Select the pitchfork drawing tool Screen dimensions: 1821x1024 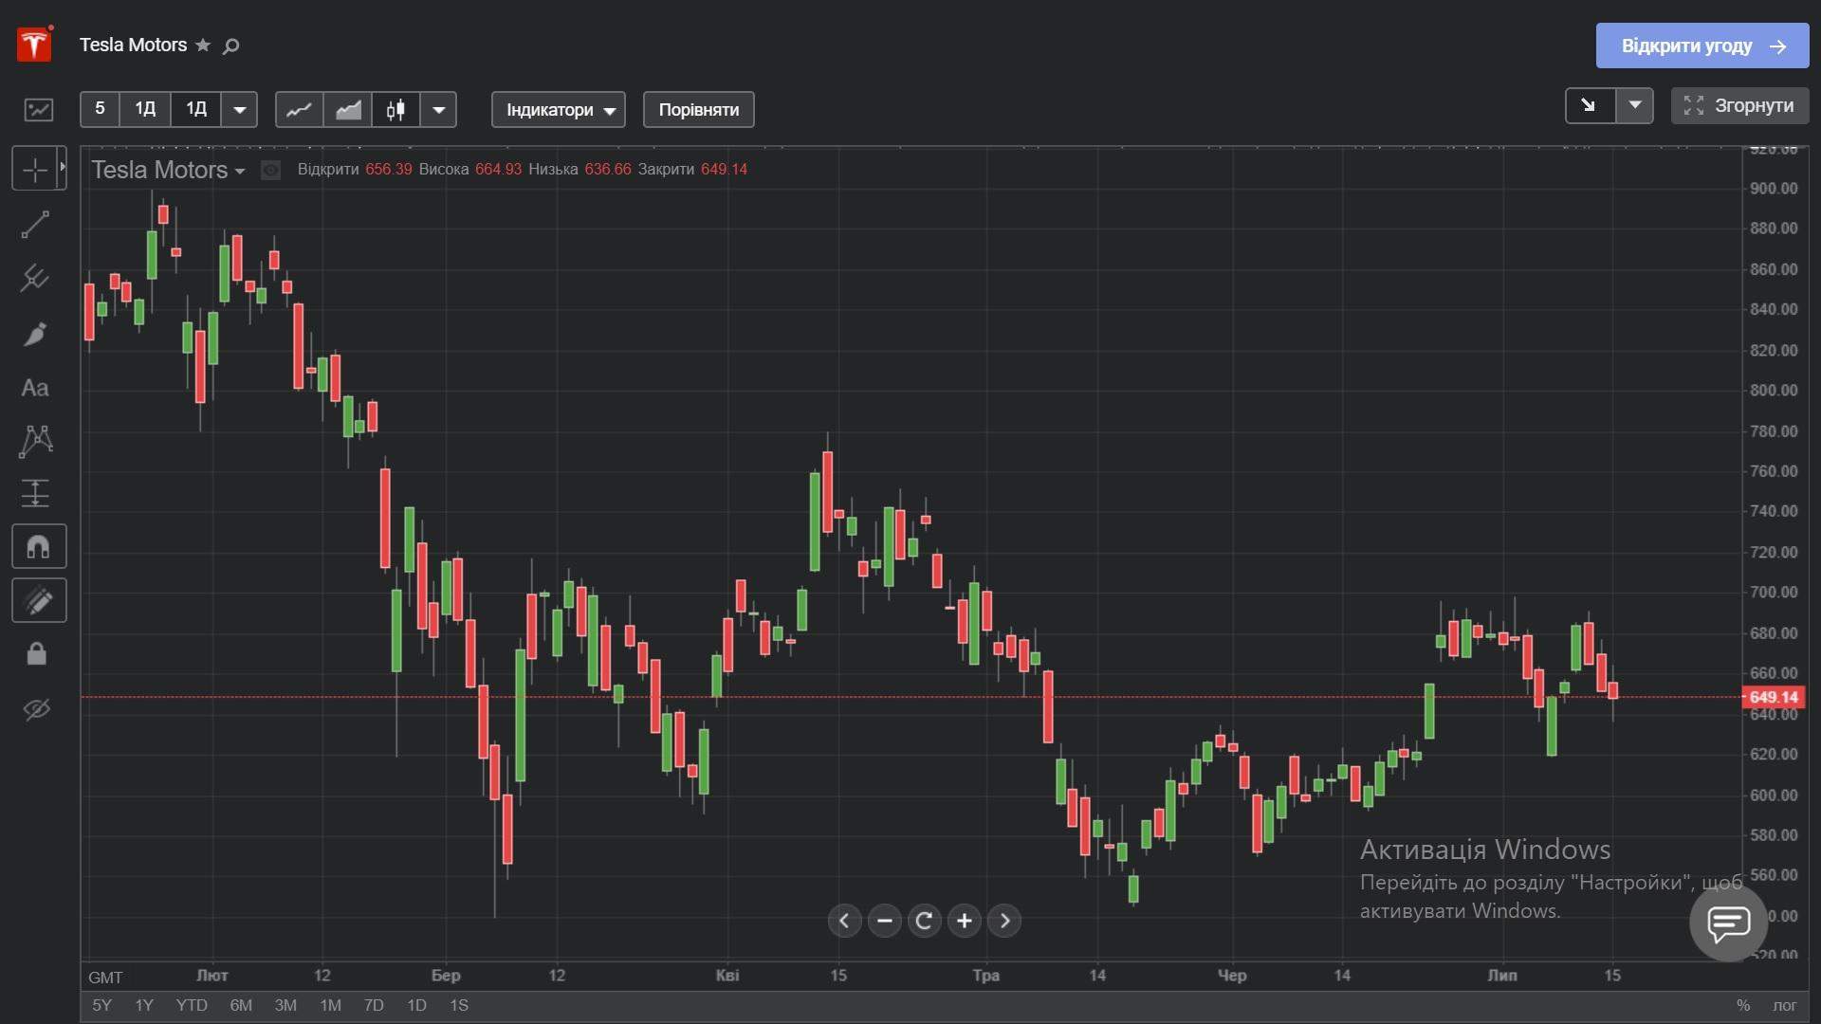point(35,278)
